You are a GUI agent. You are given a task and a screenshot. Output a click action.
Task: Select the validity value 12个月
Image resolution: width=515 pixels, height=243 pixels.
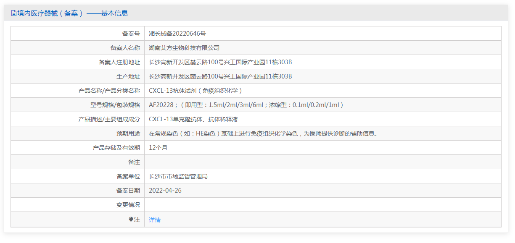pyautogui.click(x=158, y=148)
